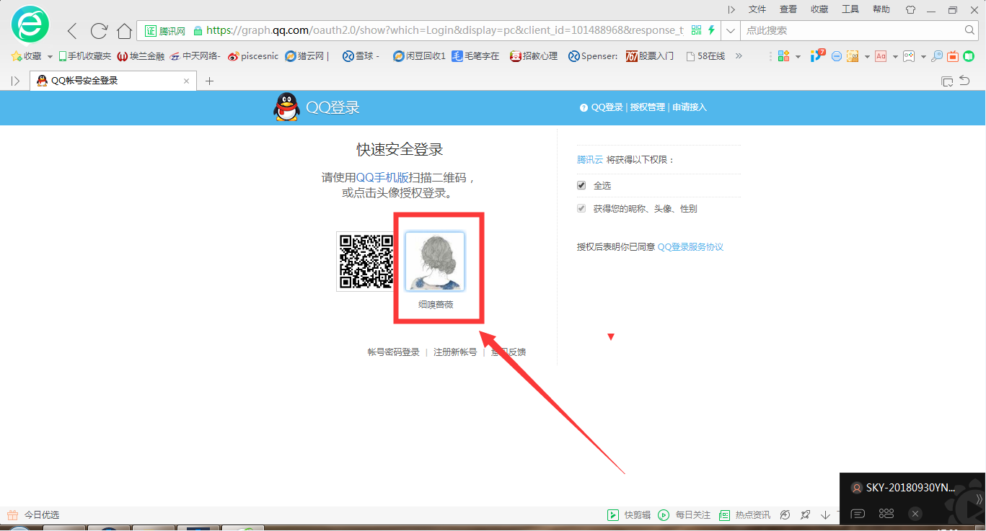Screen dimensions: 986x531
Task: Click the group icon in SKY popup
Action: point(886,514)
